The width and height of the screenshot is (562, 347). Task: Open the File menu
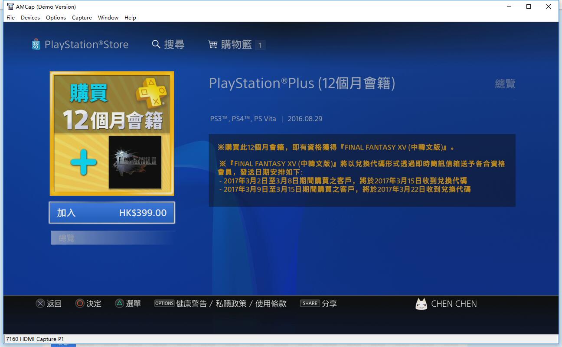pos(11,18)
